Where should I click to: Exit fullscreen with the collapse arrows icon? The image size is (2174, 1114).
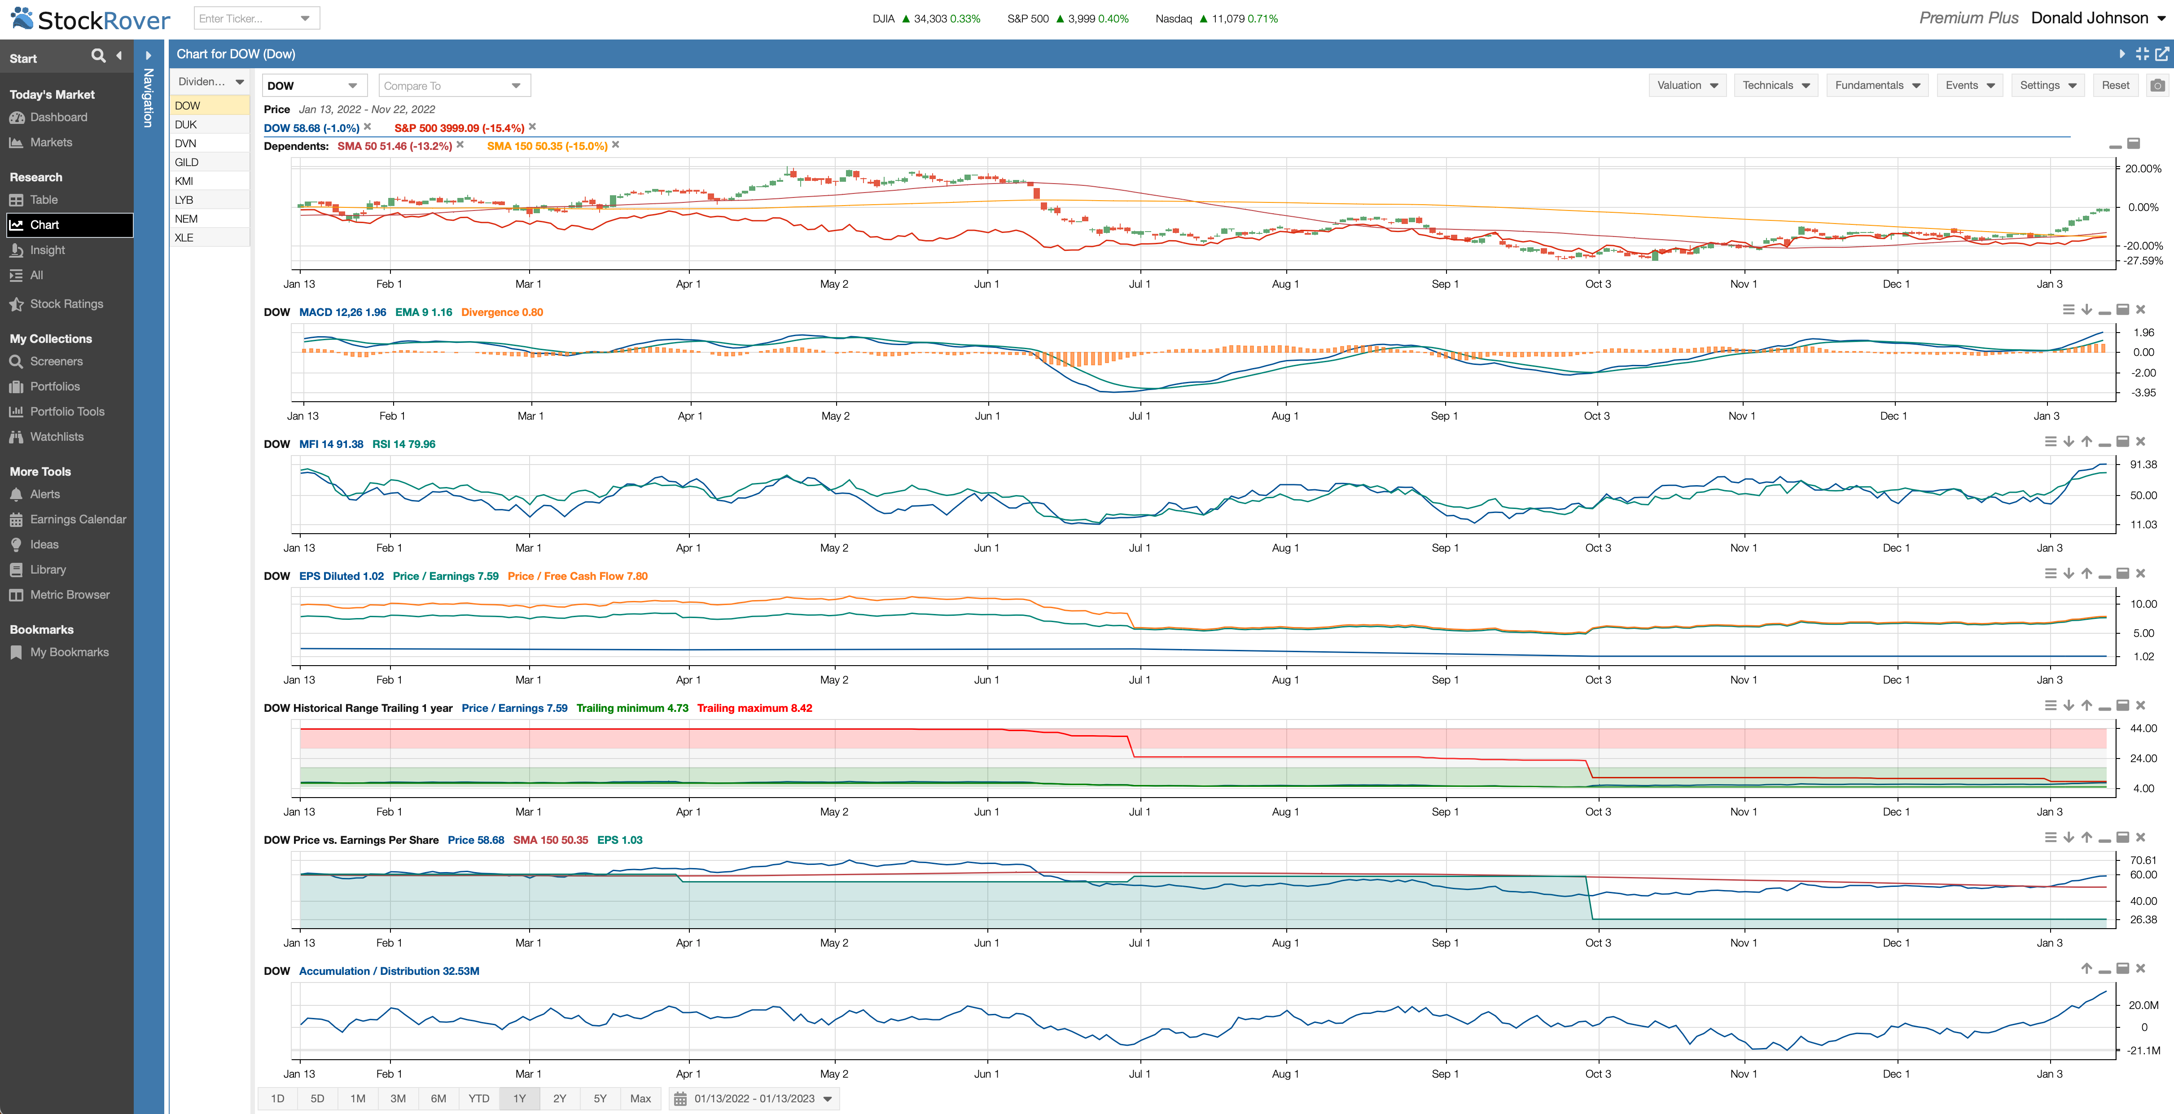point(2142,54)
